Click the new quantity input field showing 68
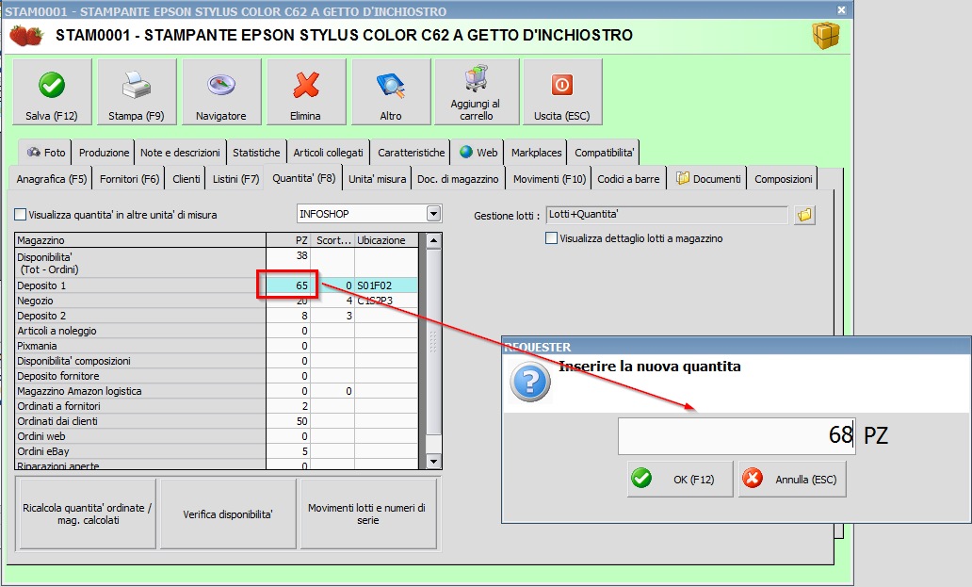972x587 pixels. point(737,435)
